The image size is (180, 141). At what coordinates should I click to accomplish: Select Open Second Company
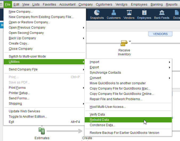(x=44, y=33)
